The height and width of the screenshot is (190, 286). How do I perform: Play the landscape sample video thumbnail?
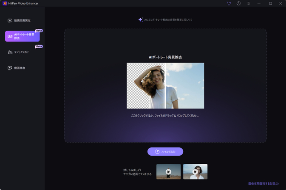168,172
